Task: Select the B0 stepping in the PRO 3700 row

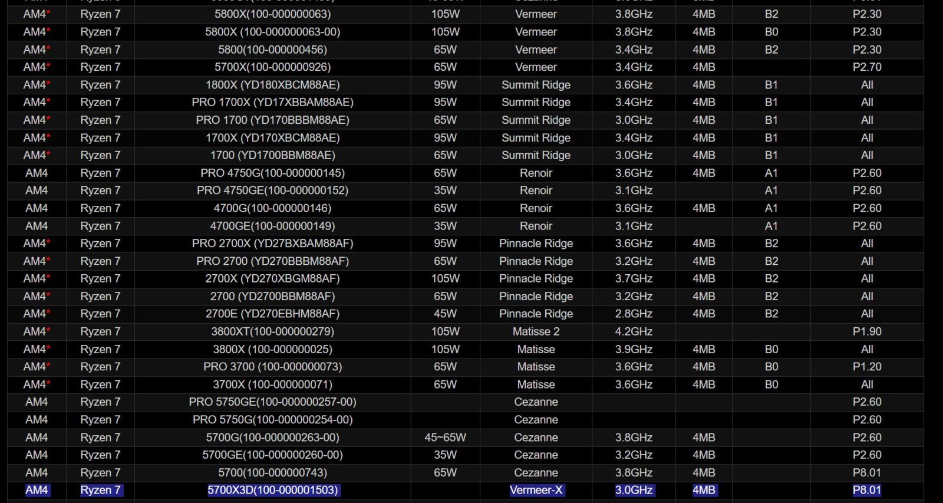Action: [x=771, y=366]
